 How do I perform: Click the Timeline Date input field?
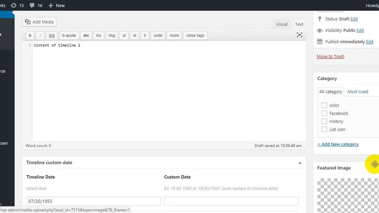point(94,201)
